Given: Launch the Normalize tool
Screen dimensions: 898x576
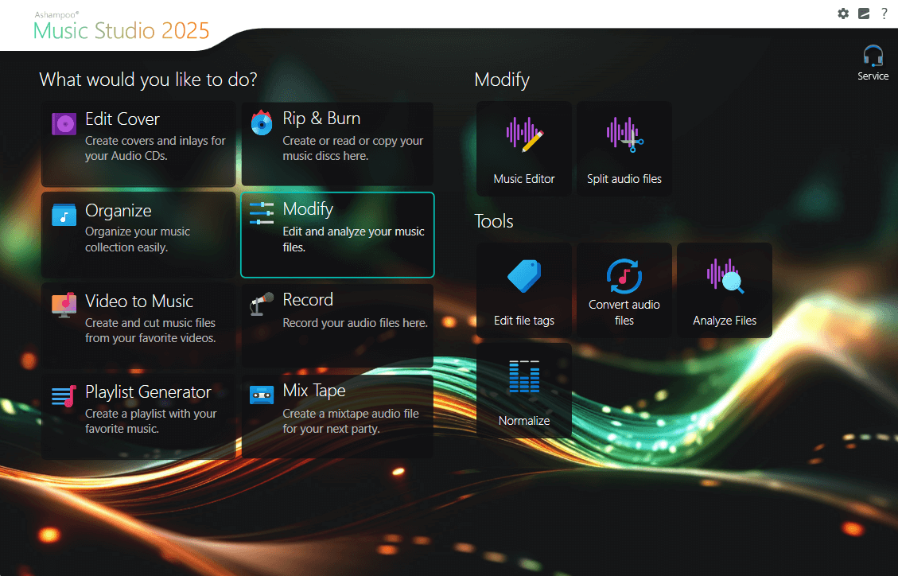Looking at the screenshot, I should click(x=523, y=391).
